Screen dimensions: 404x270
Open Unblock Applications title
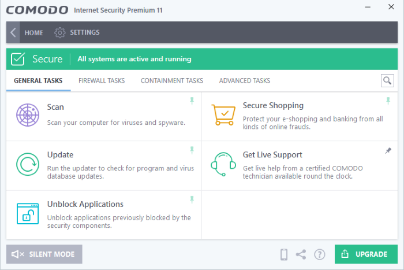pyautogui.click(x=85, y=205)
